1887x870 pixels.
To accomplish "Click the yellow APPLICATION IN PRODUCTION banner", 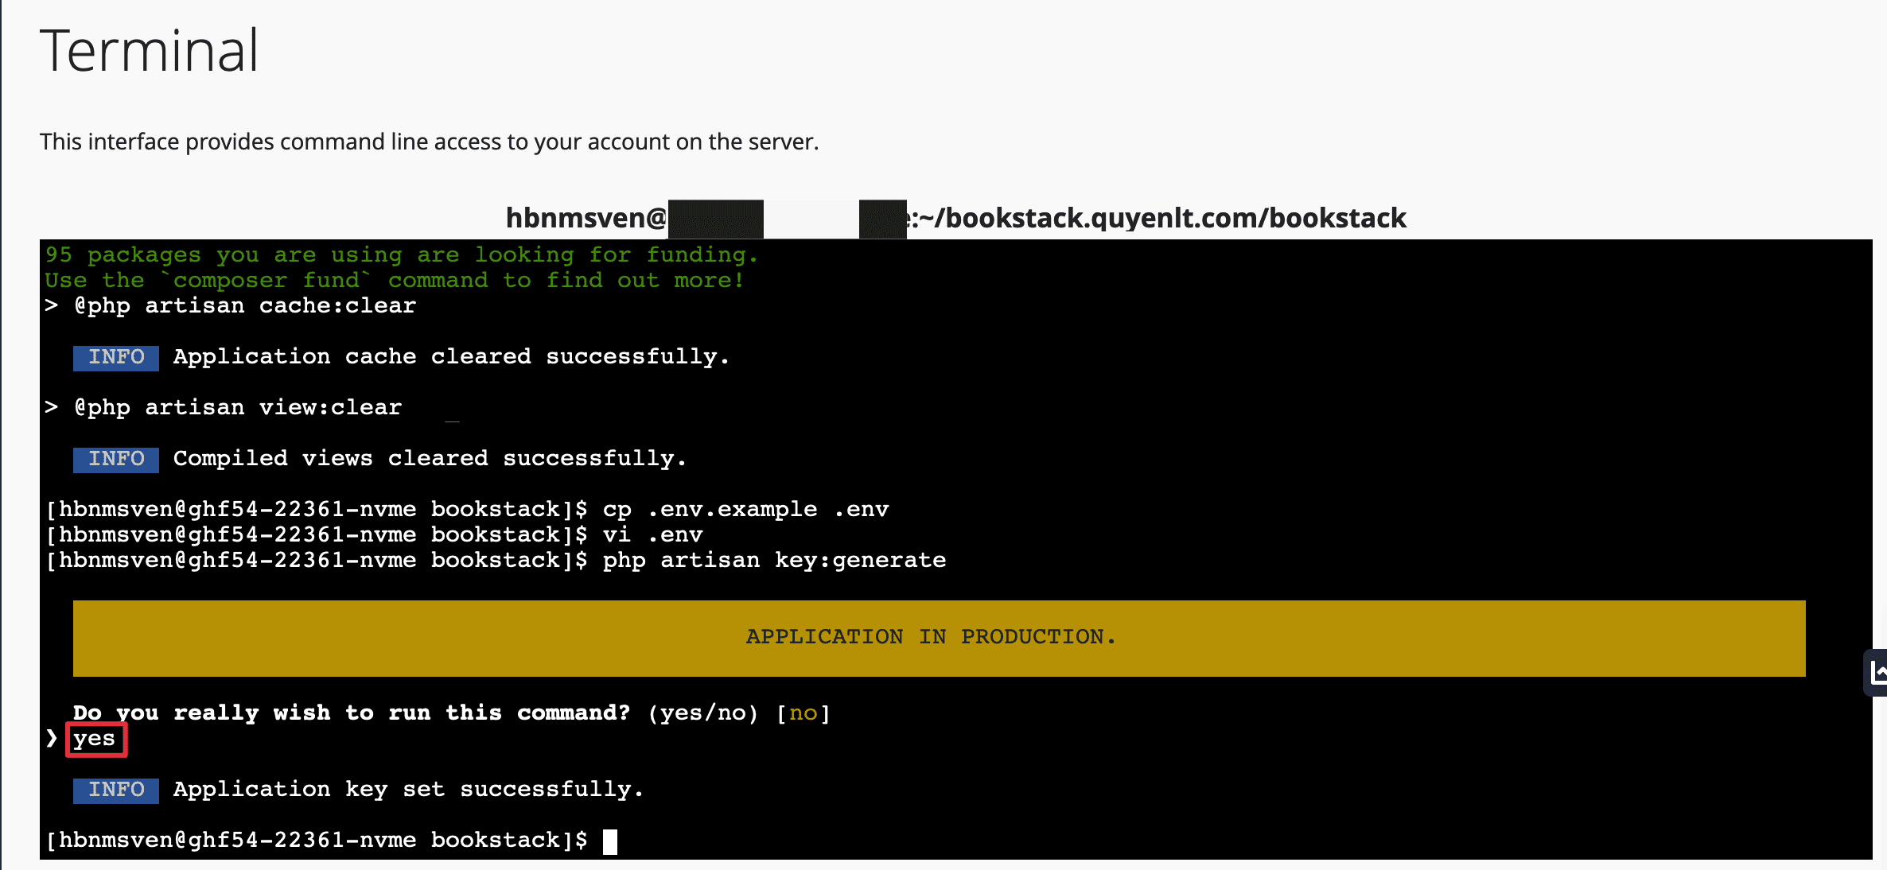I will [x=939, y=638].
